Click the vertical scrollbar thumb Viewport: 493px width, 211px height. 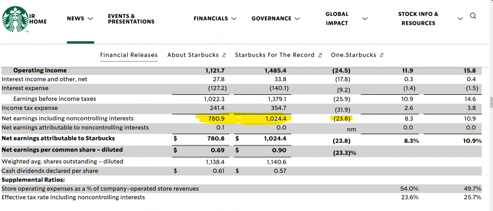(490, 102)
